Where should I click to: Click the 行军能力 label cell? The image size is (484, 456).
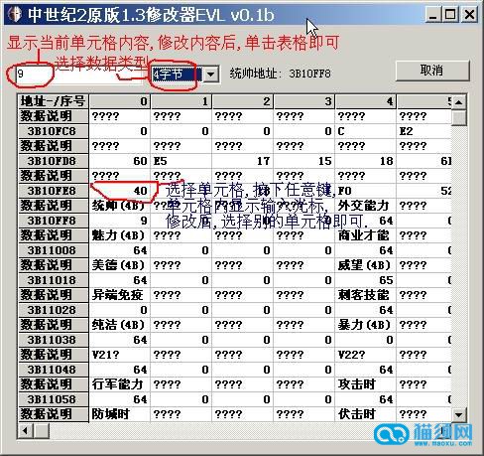120,384
